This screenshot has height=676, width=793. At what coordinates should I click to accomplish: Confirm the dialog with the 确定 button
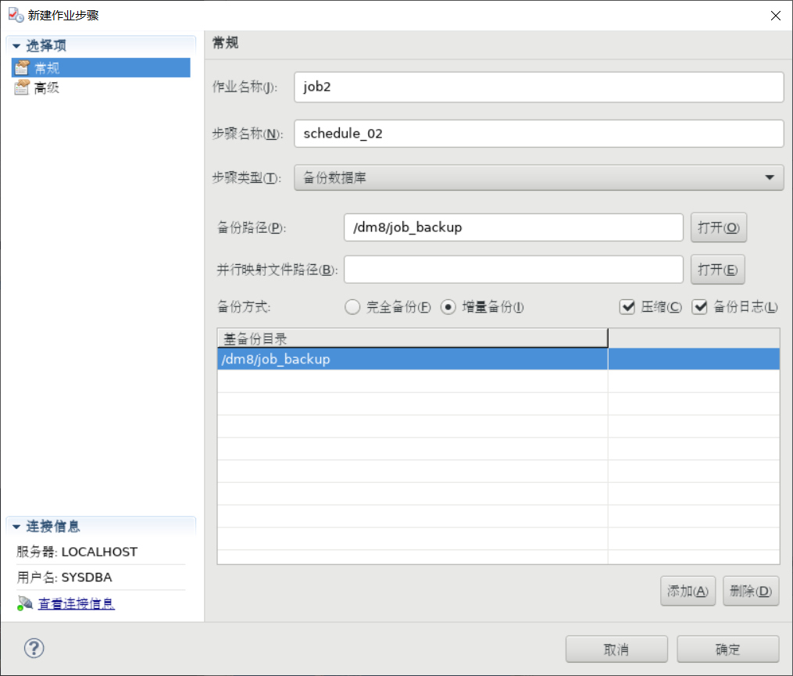(x=727, y=649)
